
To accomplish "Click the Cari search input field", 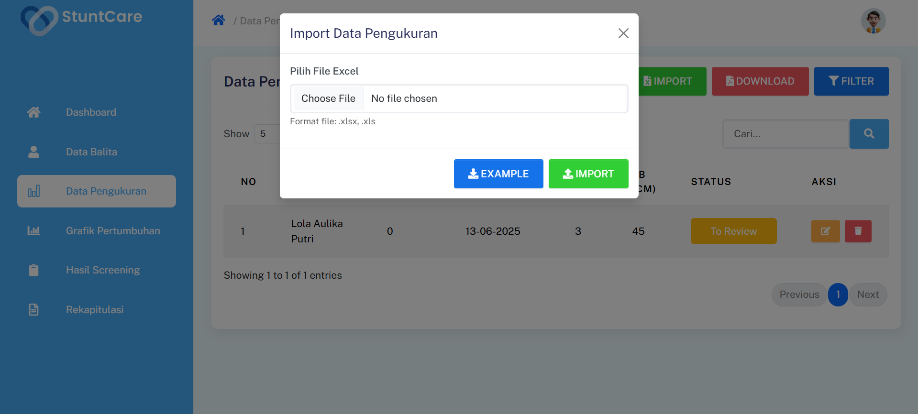I will [x=785, y=134].
